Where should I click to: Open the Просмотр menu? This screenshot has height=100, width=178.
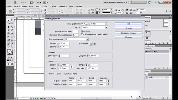pyautogui.click(x=63, y=6)
